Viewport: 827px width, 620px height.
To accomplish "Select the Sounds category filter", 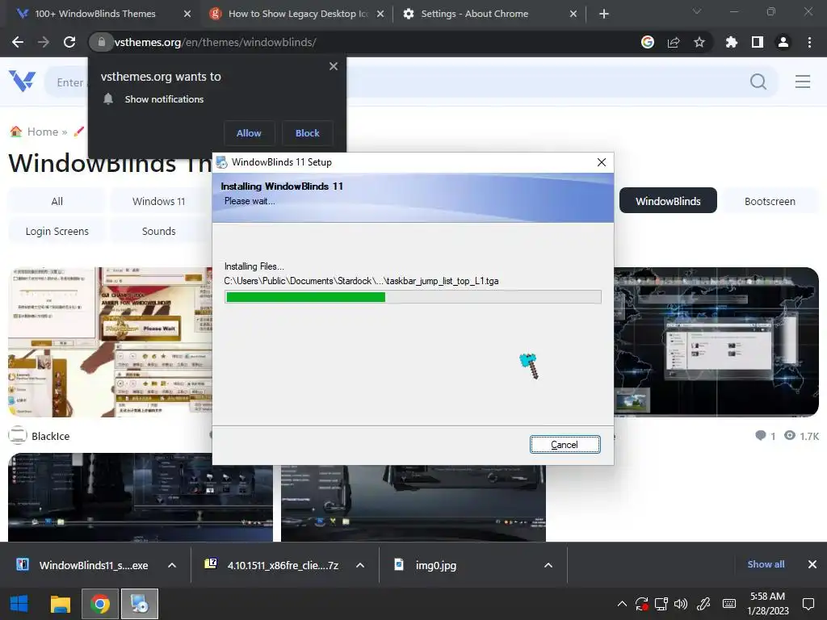I will tap(159, 231).
